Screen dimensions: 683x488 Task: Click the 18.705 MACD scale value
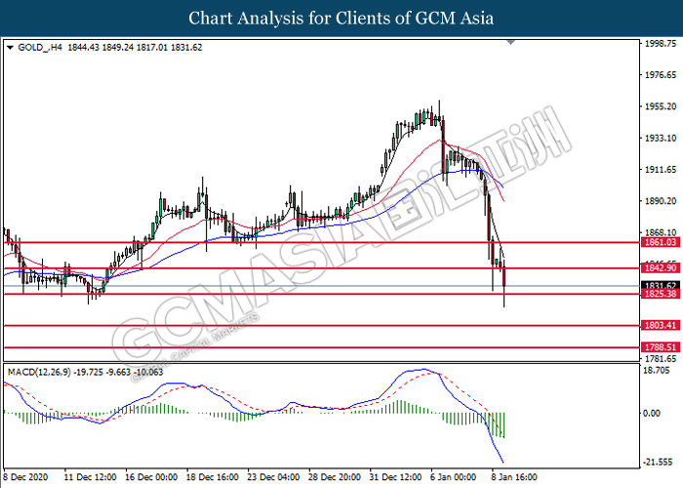tap(657, 370)
